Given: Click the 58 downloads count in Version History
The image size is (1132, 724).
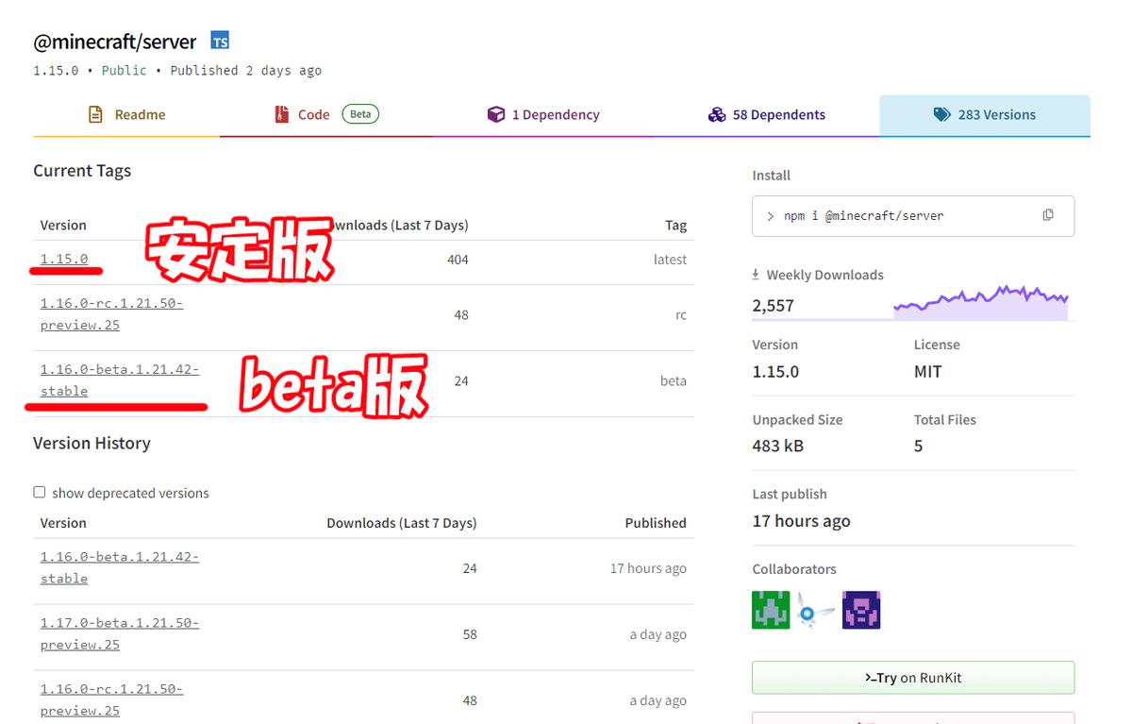Looking at the screenshot, I should click(x=470, y=634).
